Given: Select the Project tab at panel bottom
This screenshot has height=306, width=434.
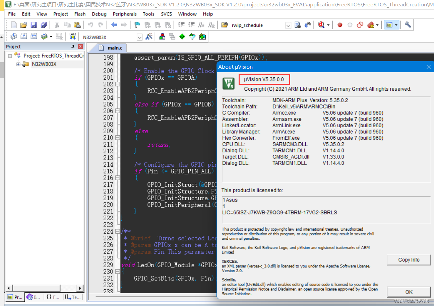Looking at the screenshot, I should (15, 297).
